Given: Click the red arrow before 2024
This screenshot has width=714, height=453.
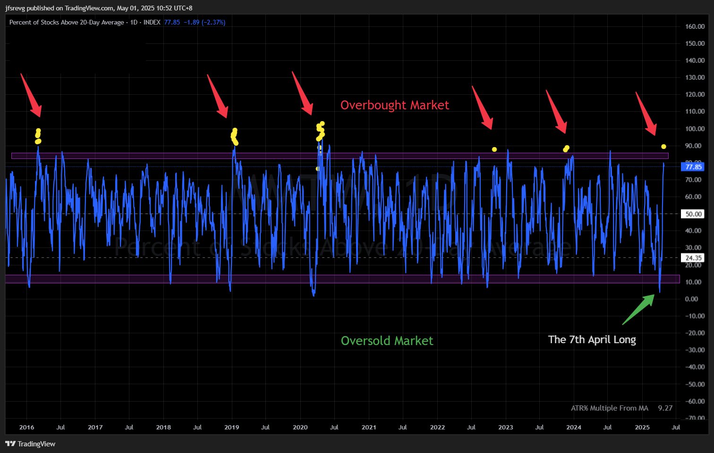Looking at the screenshot, I should coord(556,112).
